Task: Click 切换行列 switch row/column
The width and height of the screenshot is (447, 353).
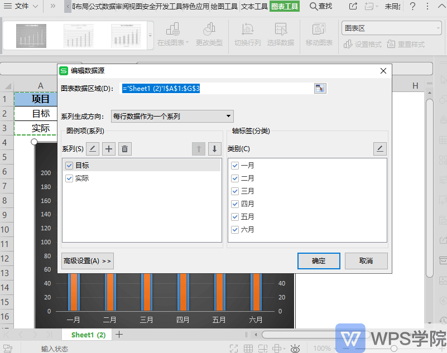Action: point(247,35)
